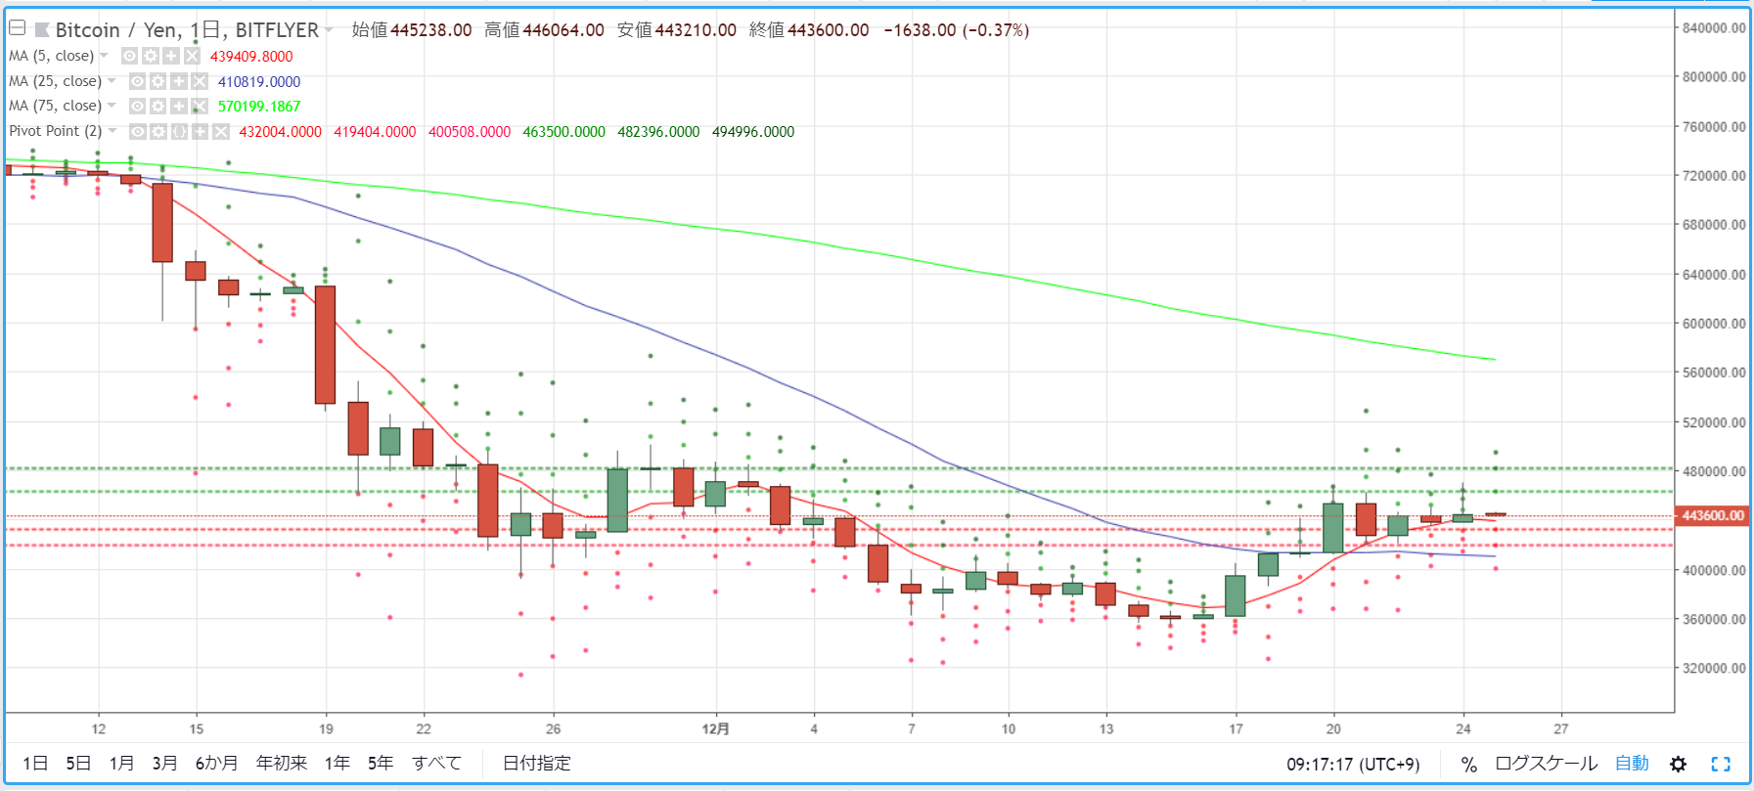This screenshot has width=1754, height=791.
Task: Select the 6か月 time range
Action: tap(216, 764)
